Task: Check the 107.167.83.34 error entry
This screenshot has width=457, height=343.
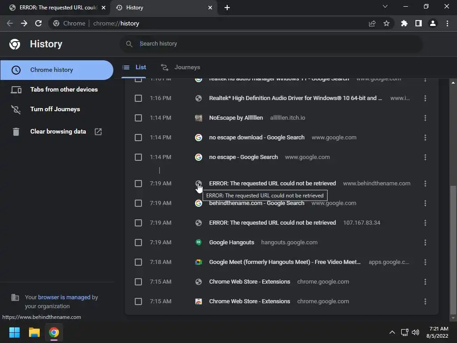Action: pyautogui.click(x=138, y=223)
